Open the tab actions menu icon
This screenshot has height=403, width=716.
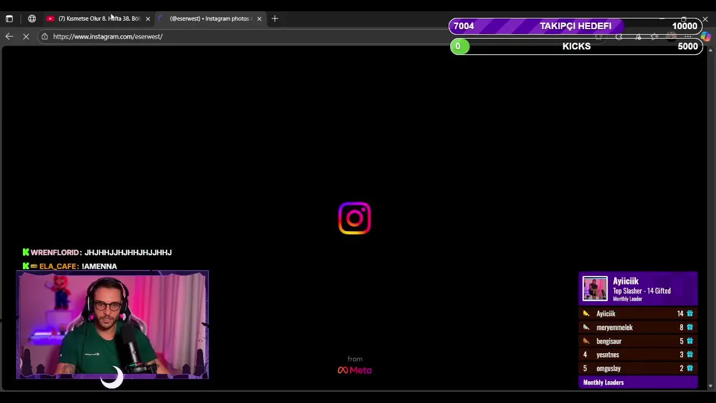click(9, 18)
